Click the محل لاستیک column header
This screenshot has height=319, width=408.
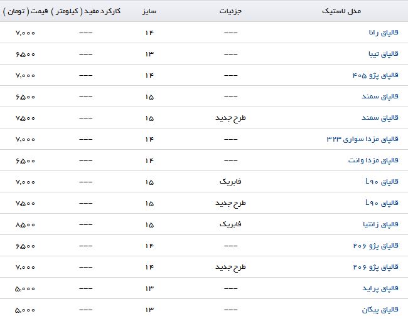pos(341,11)
